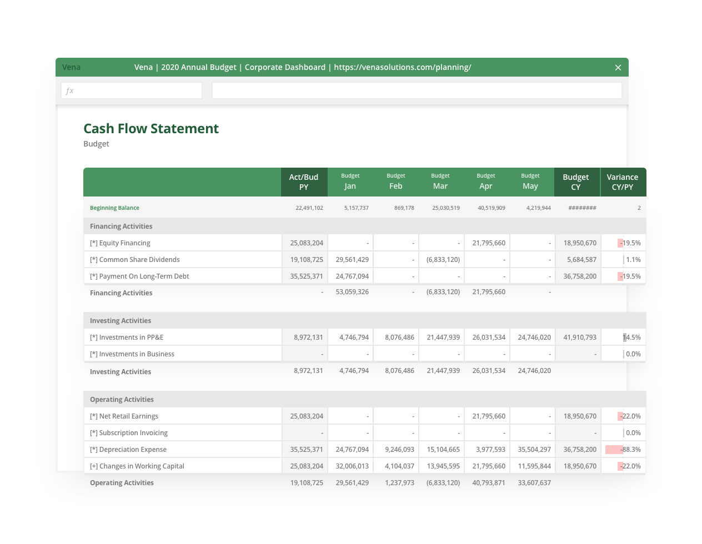Close the Corporate Dashboard window

[618, 67]
